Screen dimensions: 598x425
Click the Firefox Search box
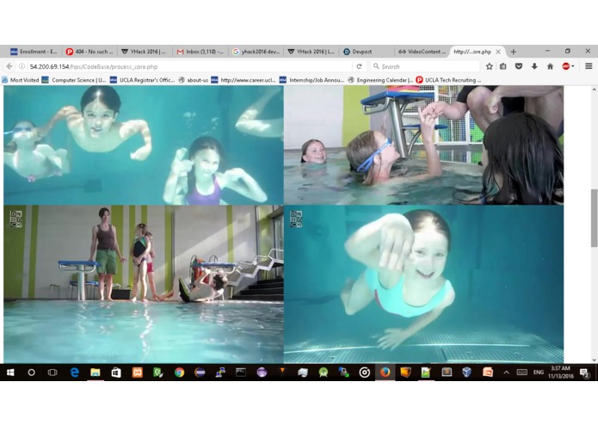(x=425, y=66)
